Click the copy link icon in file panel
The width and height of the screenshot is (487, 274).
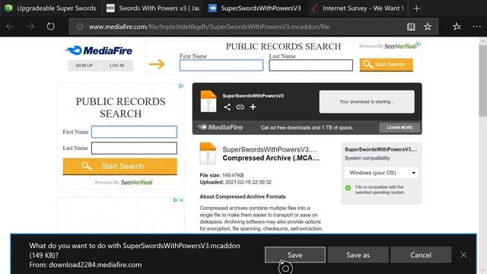[240, 107]
